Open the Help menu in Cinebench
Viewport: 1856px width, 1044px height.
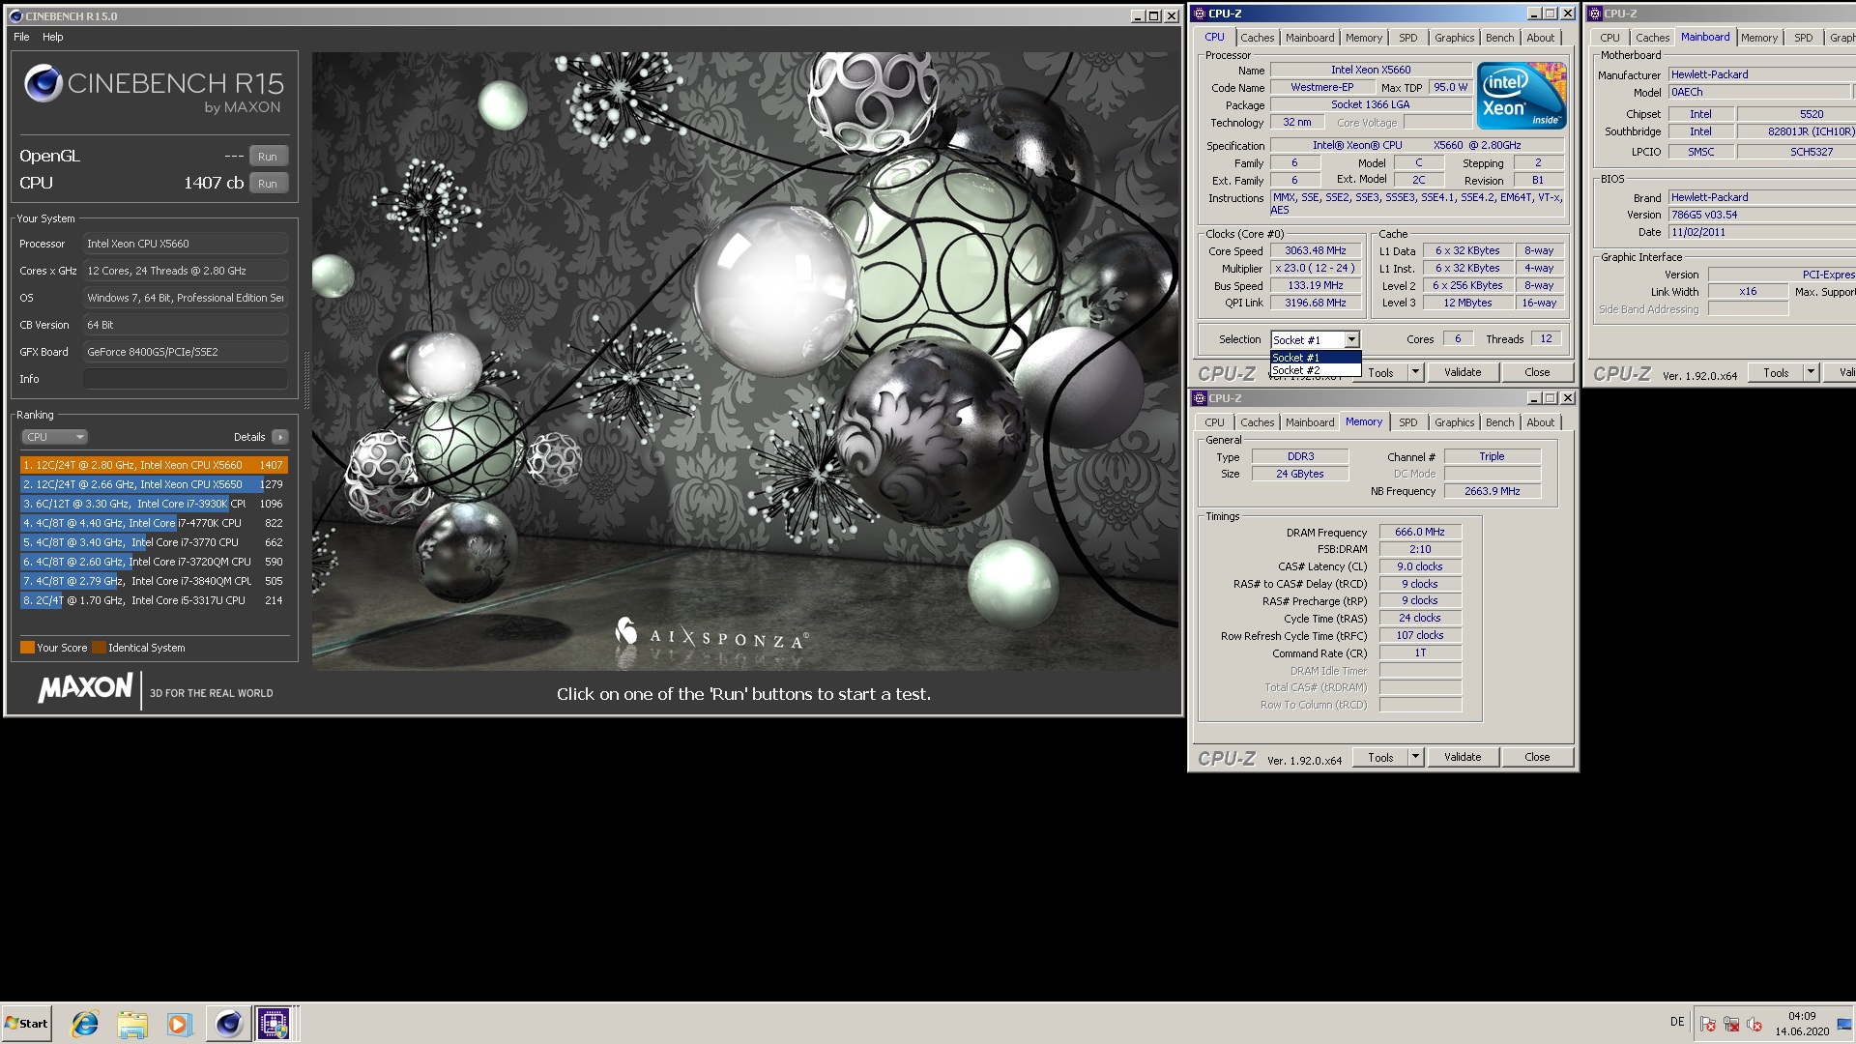pos(53,37)
